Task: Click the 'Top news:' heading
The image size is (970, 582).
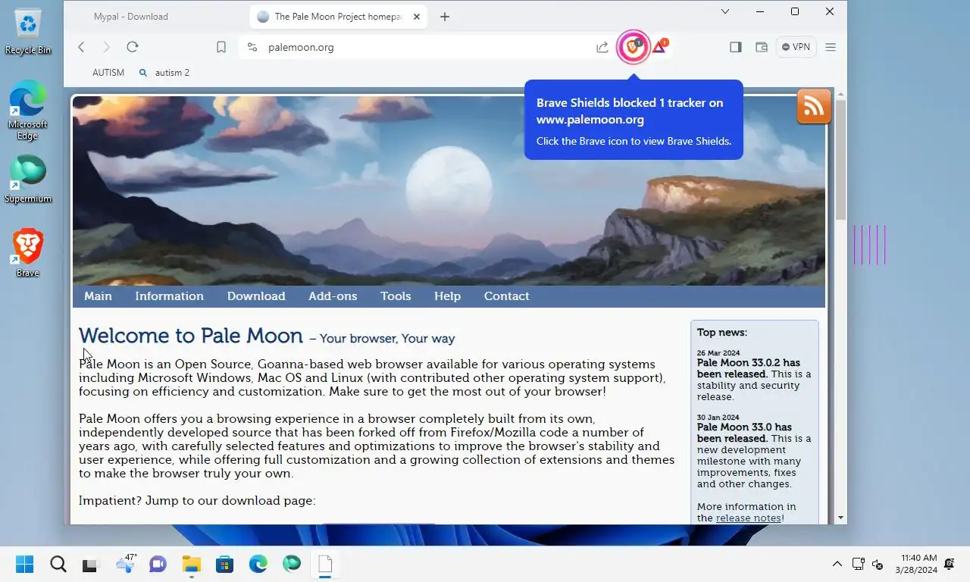Action: [x=722, y=332]
